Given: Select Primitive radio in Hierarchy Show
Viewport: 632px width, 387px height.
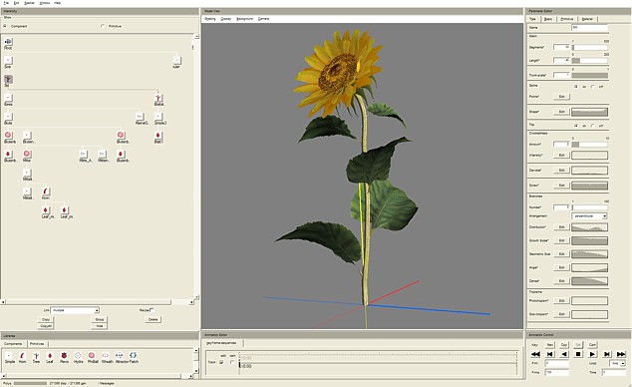Looking at the screenshot, I should pos(103,26).
